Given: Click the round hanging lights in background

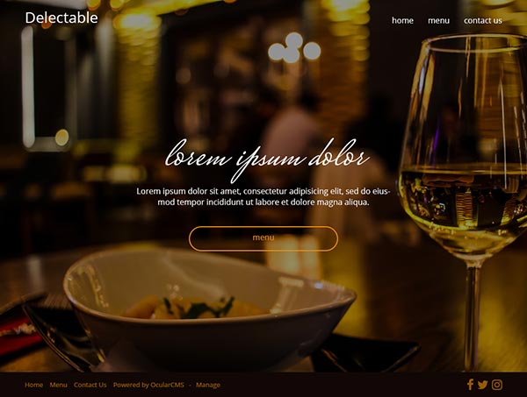Looking at the screenshot, I should [x=294, y=48].
